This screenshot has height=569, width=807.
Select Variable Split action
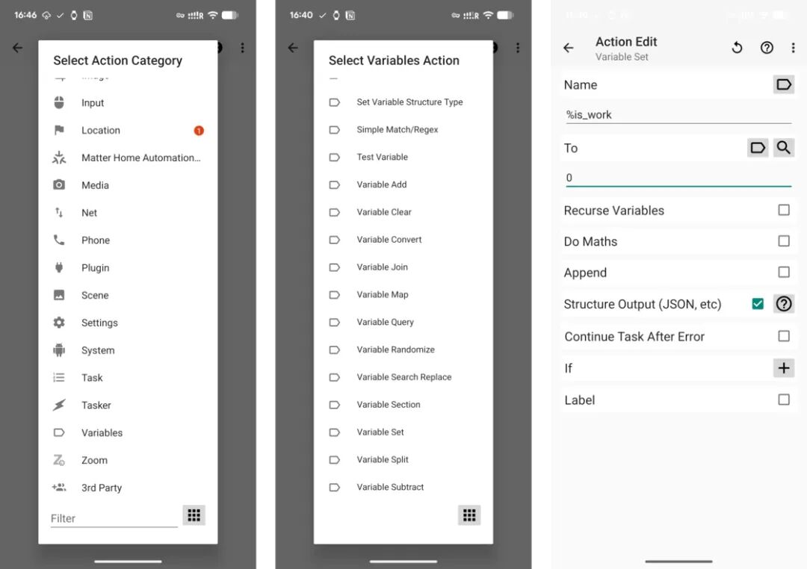[x=403, y=460]
